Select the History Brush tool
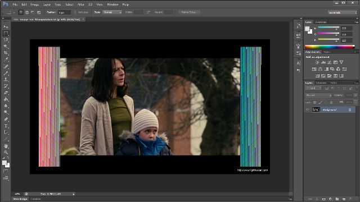This screenshot has width=360, height=202. pos(6,86)
